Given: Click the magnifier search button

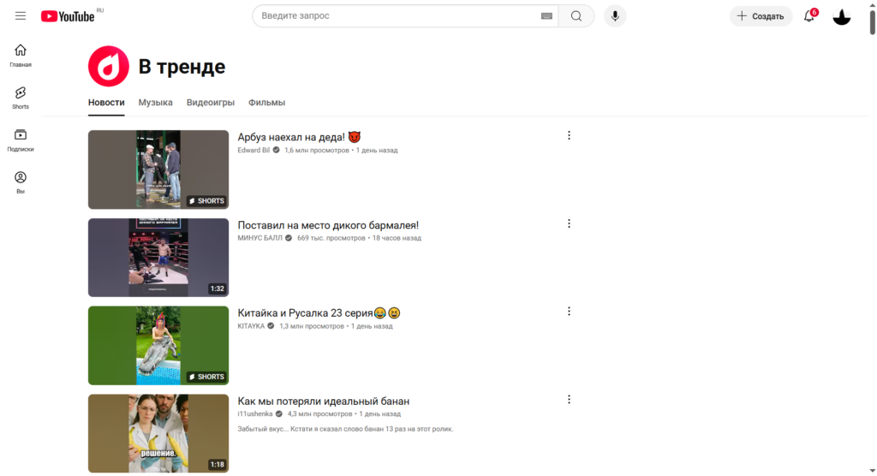Looking at the screenshot, I should tap(576, 16).
